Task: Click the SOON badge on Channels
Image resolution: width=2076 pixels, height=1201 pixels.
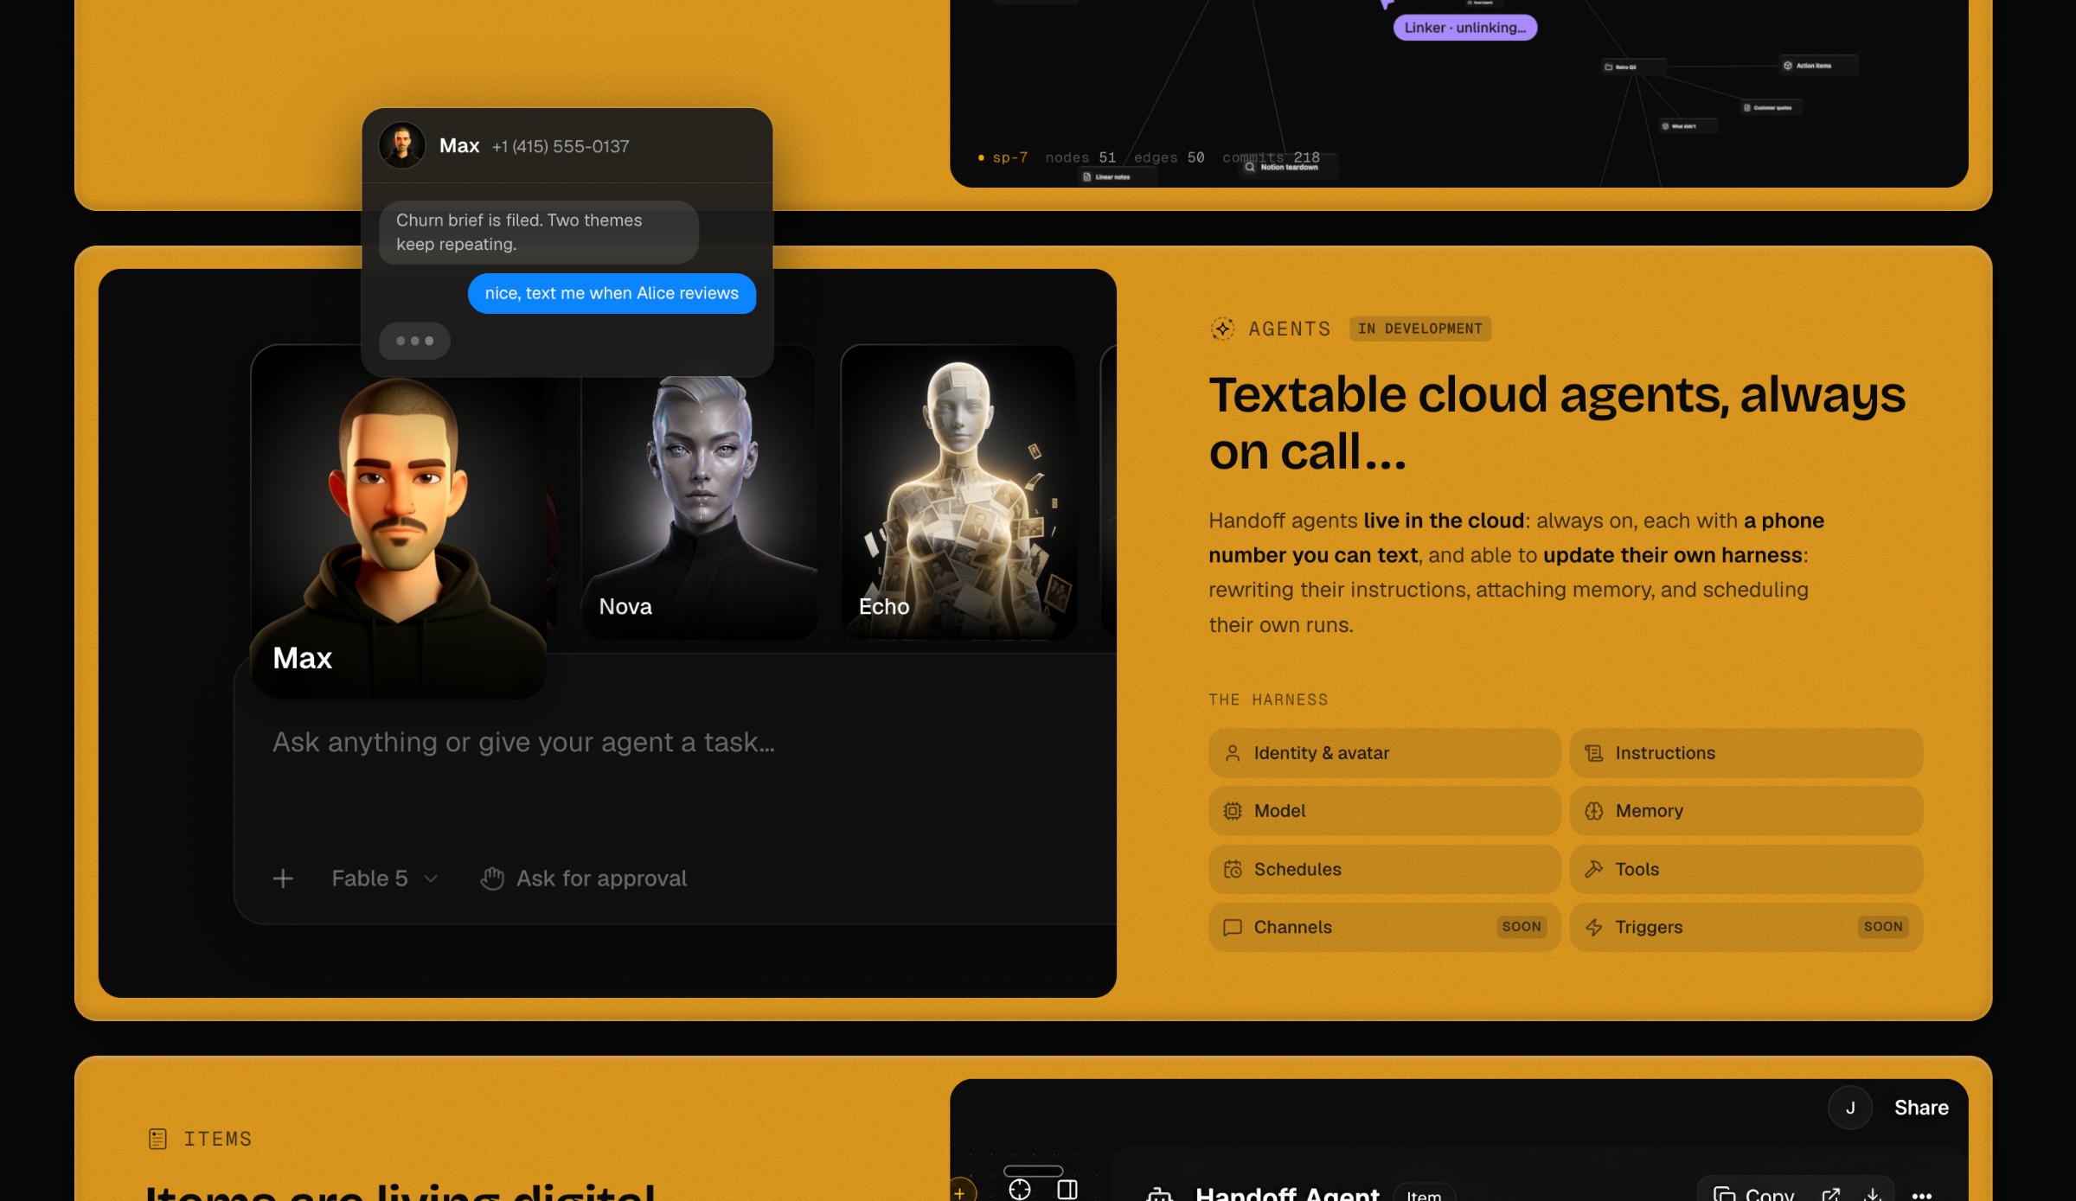Action: [1522, 927]
